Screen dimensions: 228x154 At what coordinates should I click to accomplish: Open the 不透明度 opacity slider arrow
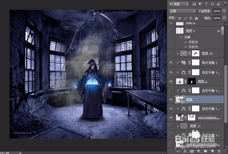pos(224,11)
